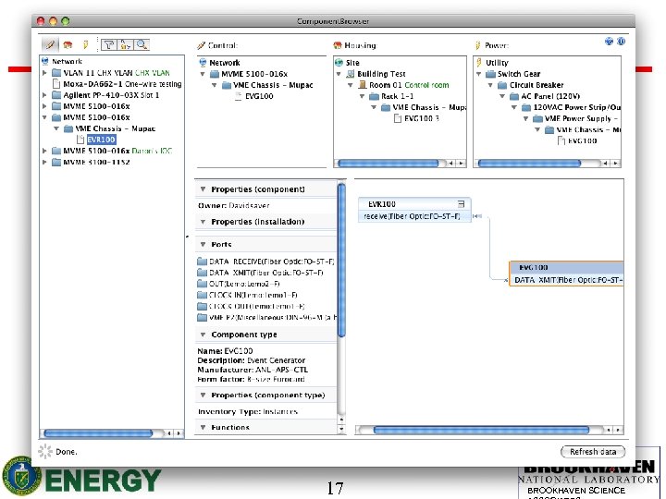Click 'Owner: Davidsaver' property text

[234, 205]
